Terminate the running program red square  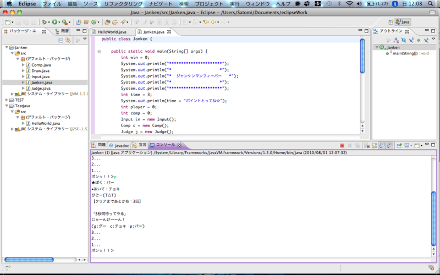[x=342, y=146]
